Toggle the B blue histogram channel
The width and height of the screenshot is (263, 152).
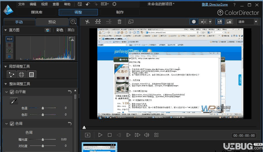pos(9,57)
